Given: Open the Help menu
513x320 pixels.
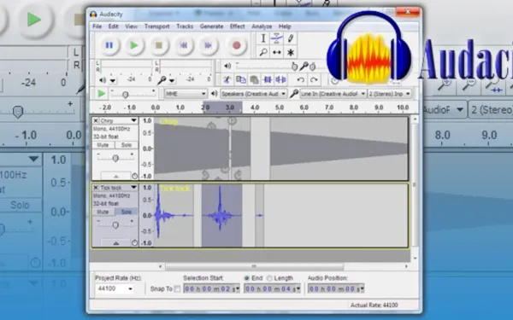Looking at the screenshot, I should coord(285,26).
